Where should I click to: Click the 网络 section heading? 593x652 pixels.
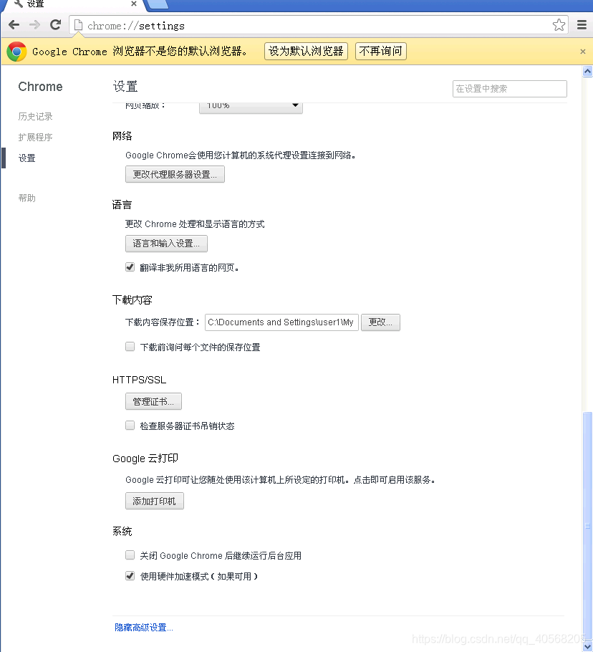[x=122, y=136]
